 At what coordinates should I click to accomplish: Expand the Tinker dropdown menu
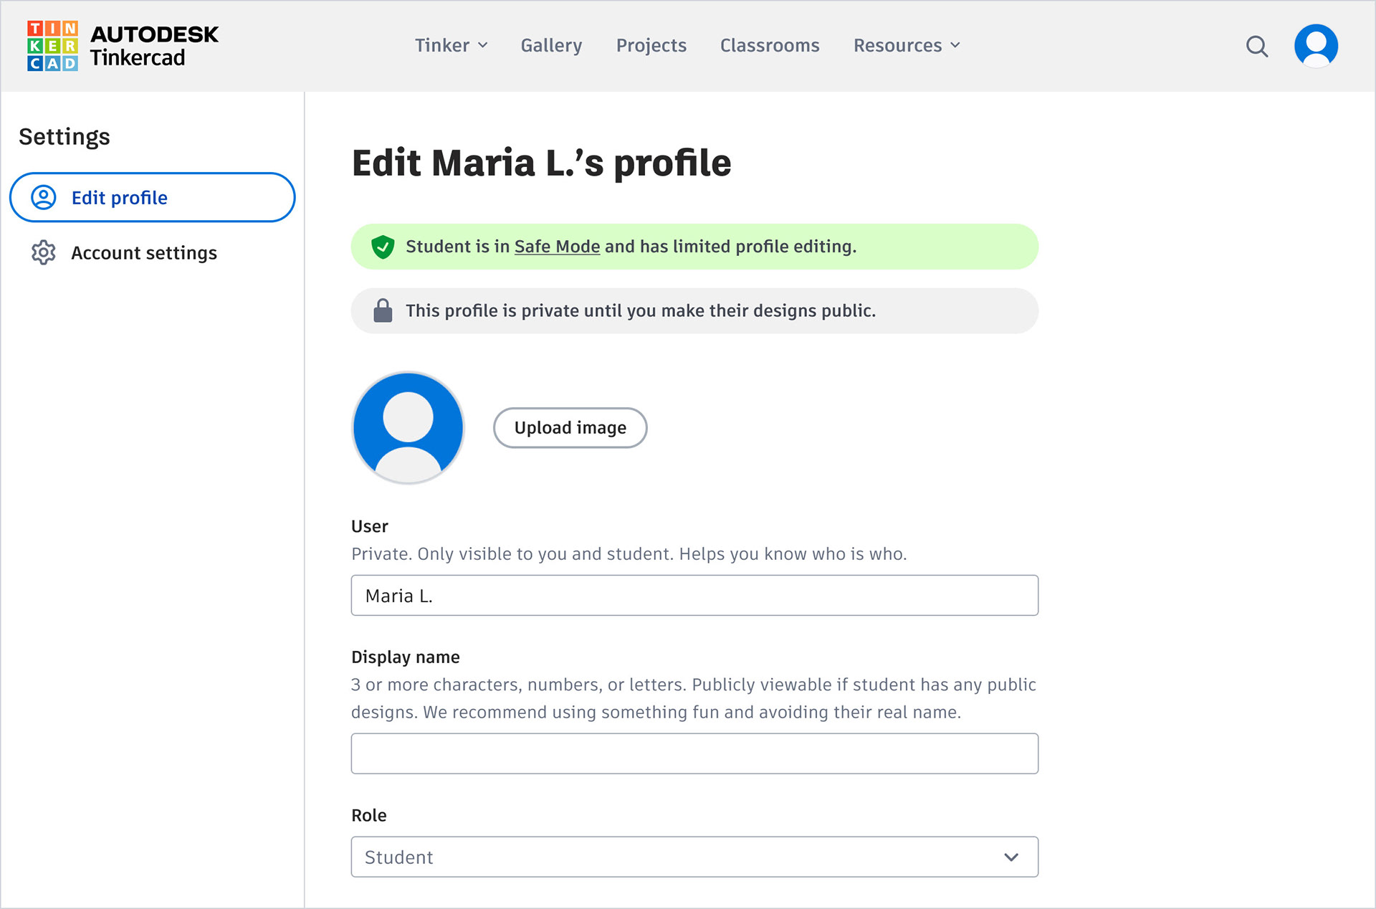tap(451, 45)
